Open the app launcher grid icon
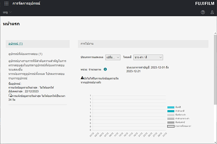The width and height of the screenshot is (217, 144). click(x=7, y=4)
